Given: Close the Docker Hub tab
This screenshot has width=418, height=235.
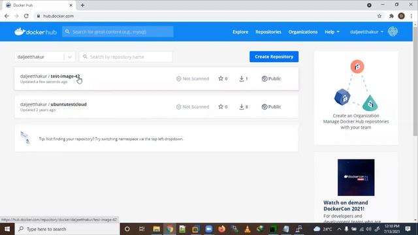Looking at the screenshot, I should (x=71, y=5).
